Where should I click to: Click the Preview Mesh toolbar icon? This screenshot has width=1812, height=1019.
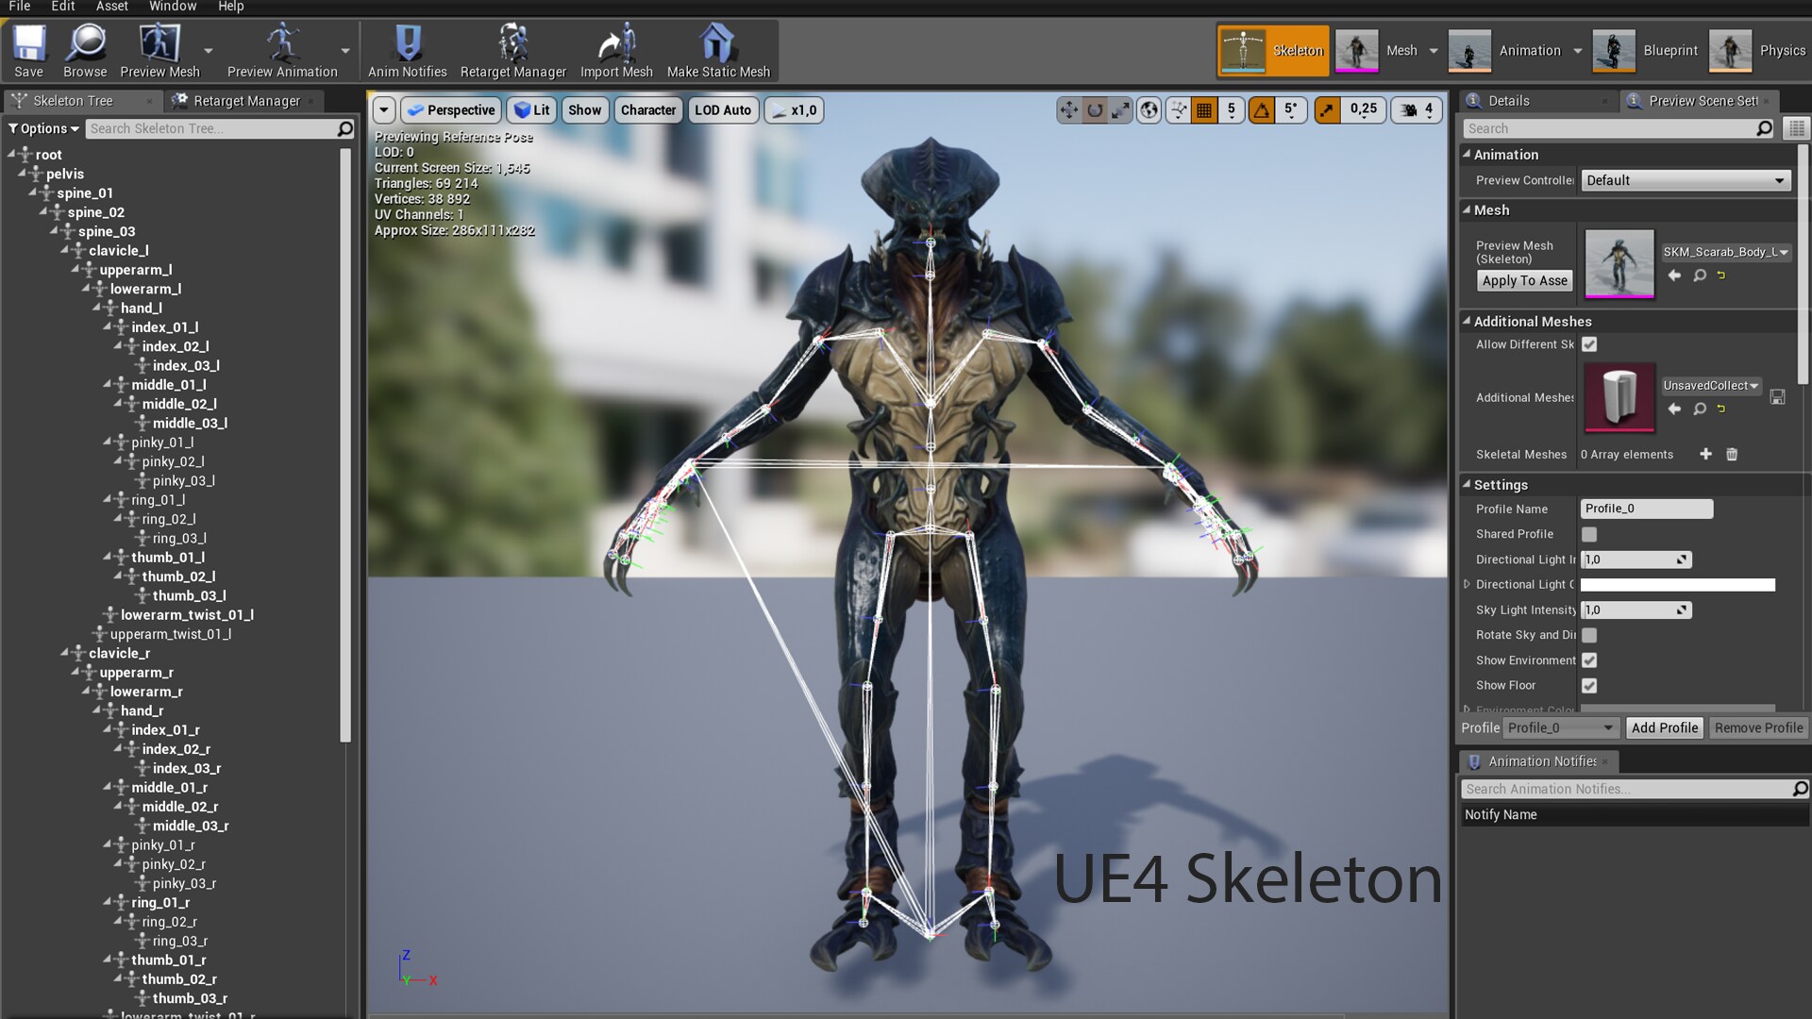click(x=159, y=51)
